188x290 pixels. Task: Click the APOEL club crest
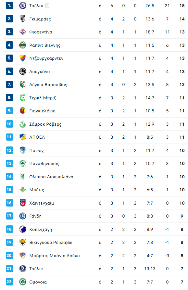(x=22, y=137)
